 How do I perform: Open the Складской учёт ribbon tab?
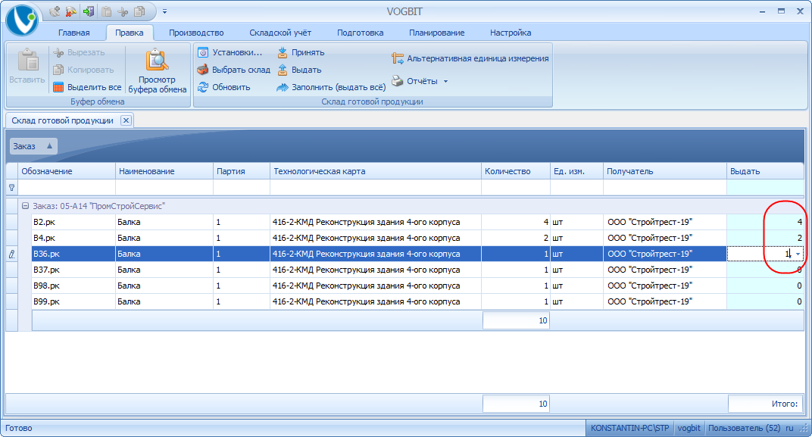click(x=280, y=33)
